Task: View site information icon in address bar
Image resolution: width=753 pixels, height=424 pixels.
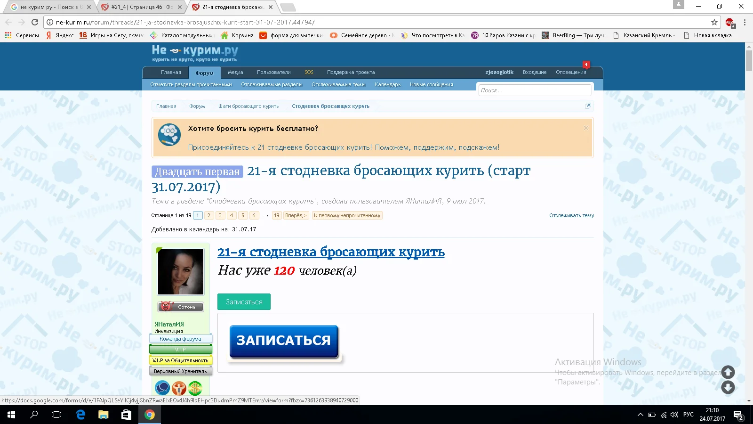Action: coord(50,22)
